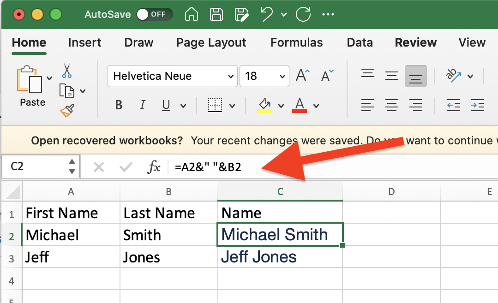
Task: Open the font size dropdown showing 18
Action: 281,76
